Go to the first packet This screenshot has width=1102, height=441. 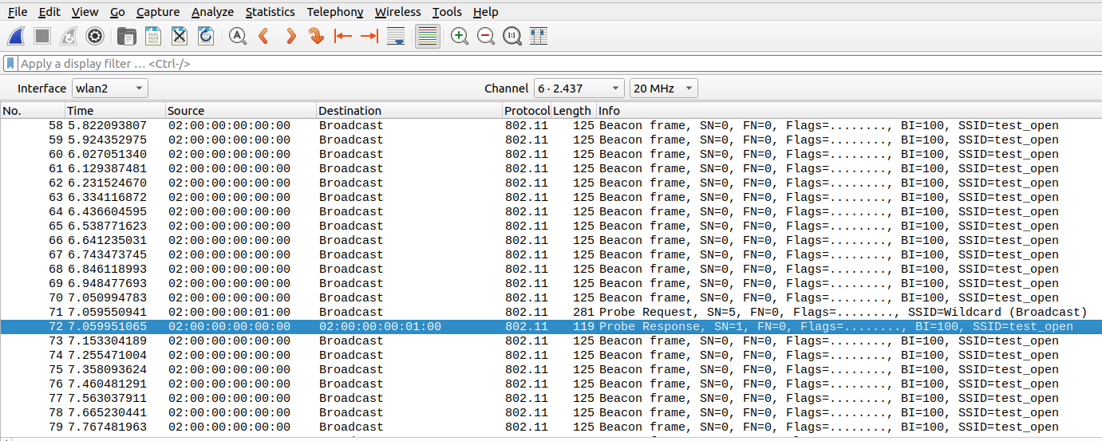[343, 36]
